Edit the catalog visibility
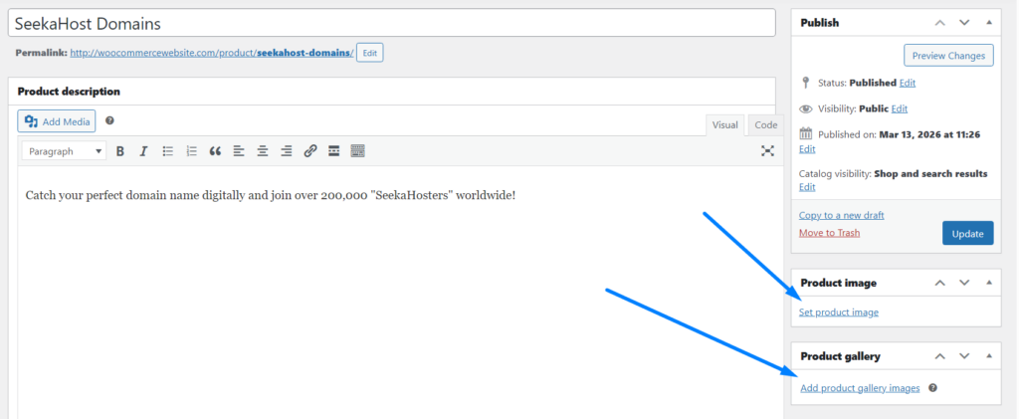Image resolution: width=1019 pixels, height=419 pixels. click(x=807, y=187)
